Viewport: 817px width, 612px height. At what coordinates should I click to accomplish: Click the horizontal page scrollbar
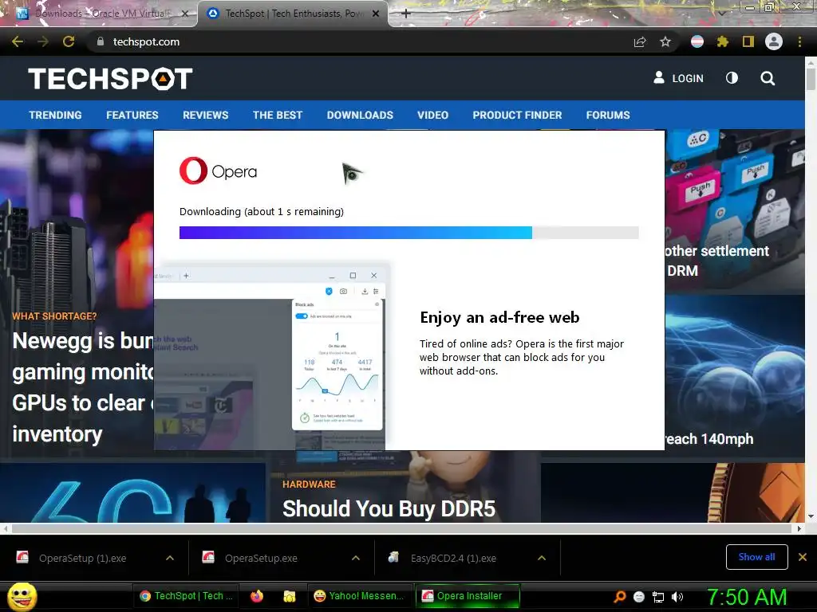pos(401,528)
